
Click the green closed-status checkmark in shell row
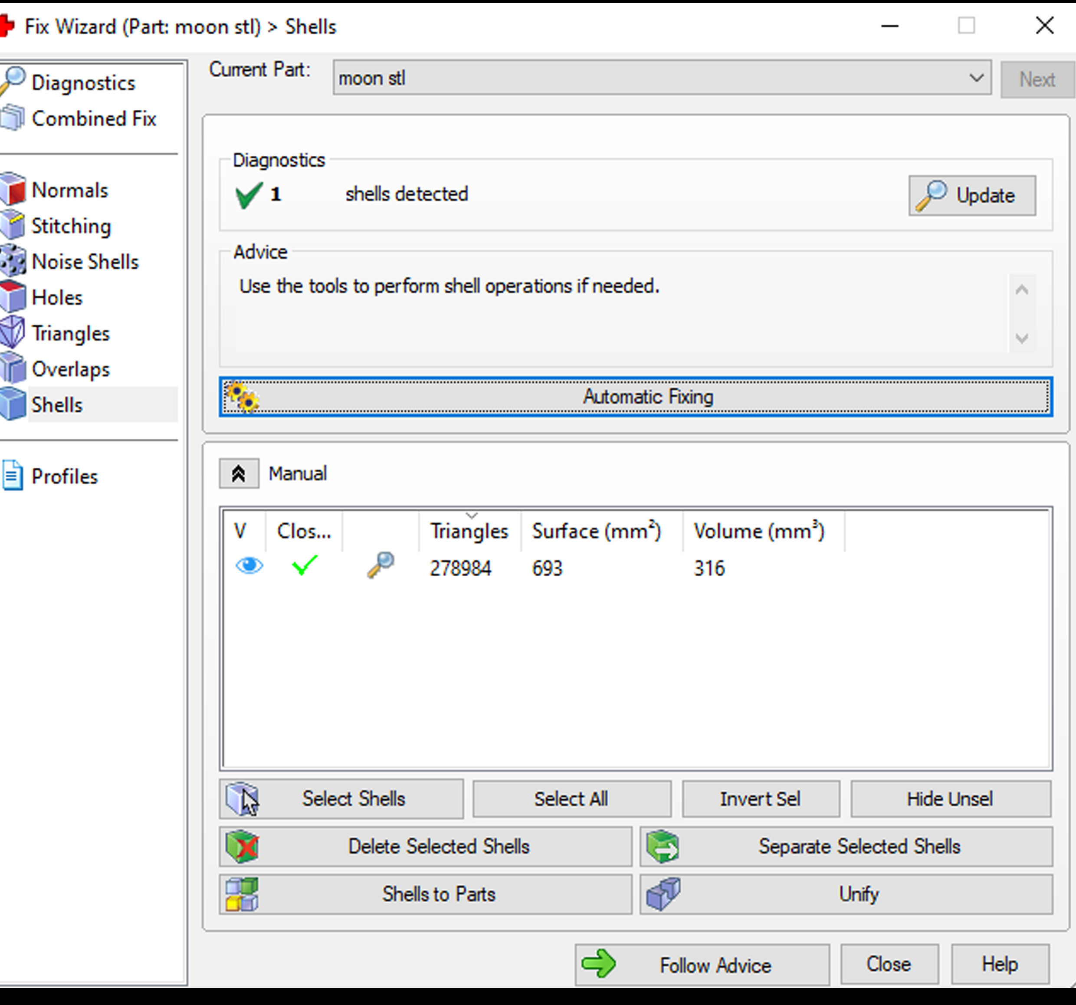tap(304, 566)
